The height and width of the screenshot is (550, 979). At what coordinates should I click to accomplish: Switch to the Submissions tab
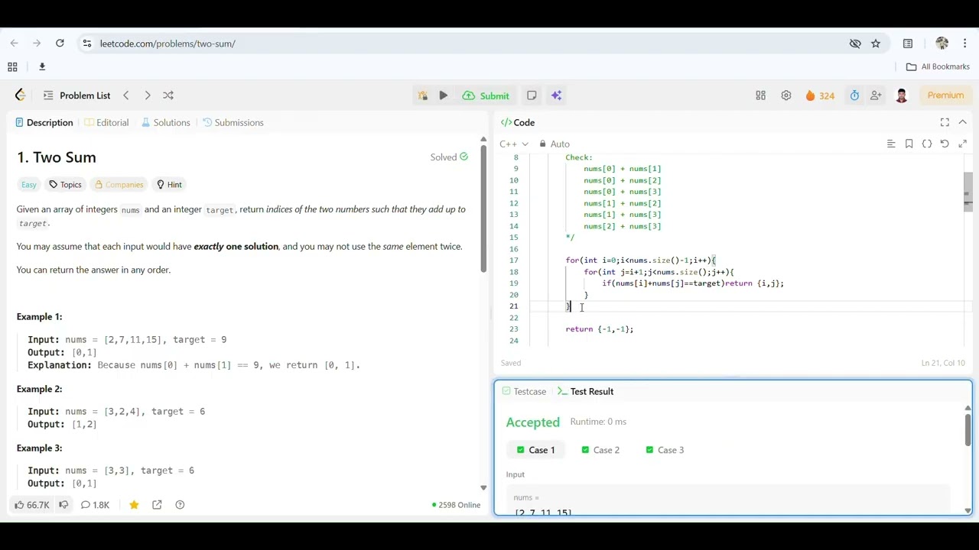pyautogui.click(x=233, y=122)
